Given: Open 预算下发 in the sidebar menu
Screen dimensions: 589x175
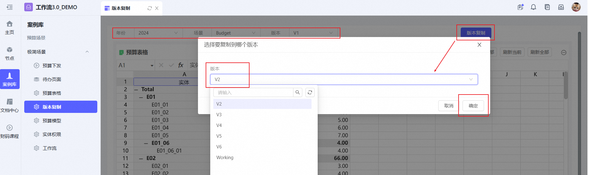Looking at the screenshot, I should point(52,66).
